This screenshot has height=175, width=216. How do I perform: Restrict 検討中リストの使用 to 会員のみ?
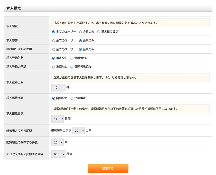80,50
